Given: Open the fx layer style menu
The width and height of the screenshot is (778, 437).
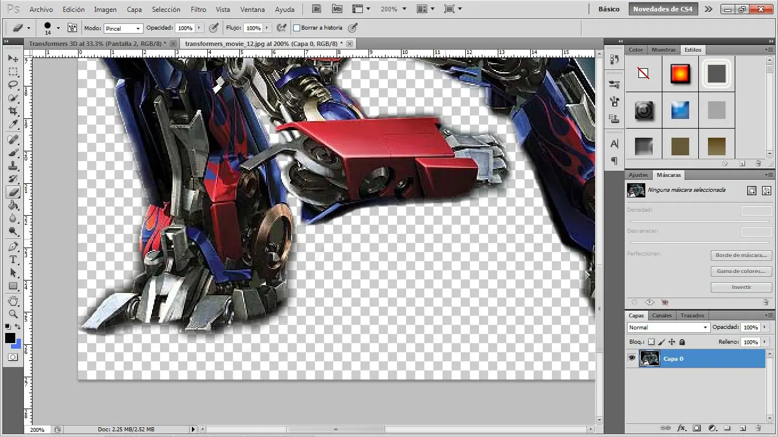Looking at the screenshot, I should point(681,428).
